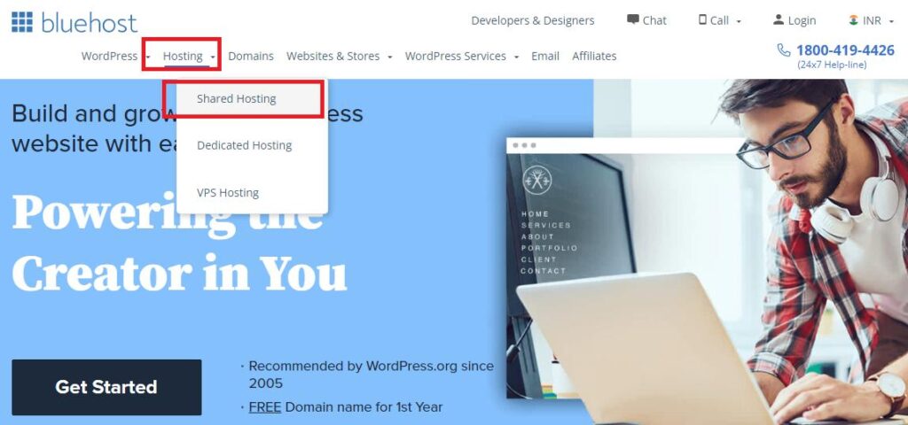908x425 pixels.
Task: Open the Developers & Designers link
Action: coord(532,20)
